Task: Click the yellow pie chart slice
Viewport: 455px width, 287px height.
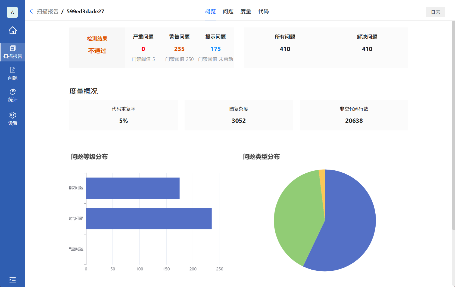Action: pos(322,185)
